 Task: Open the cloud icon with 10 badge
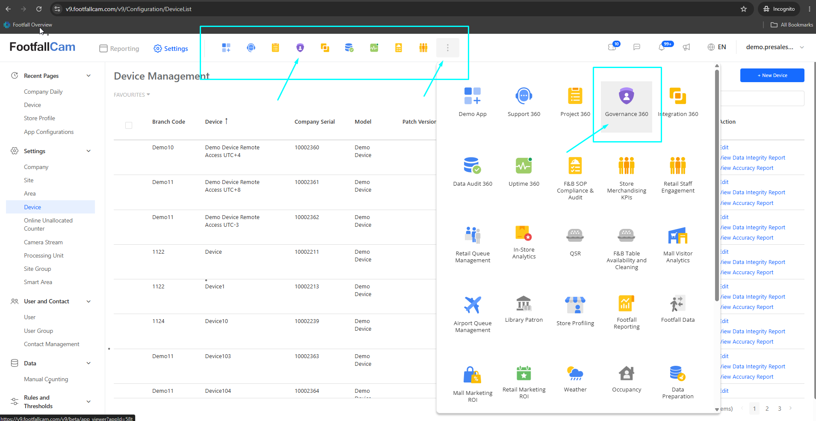pos(612,47)
